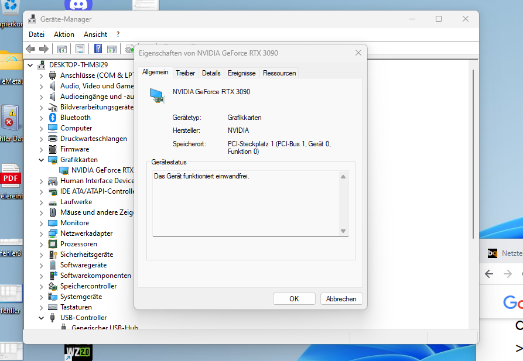Click the show/hide console tree toolbar icon
Viewport: 523px width, 361px height.
click(61, 49)
